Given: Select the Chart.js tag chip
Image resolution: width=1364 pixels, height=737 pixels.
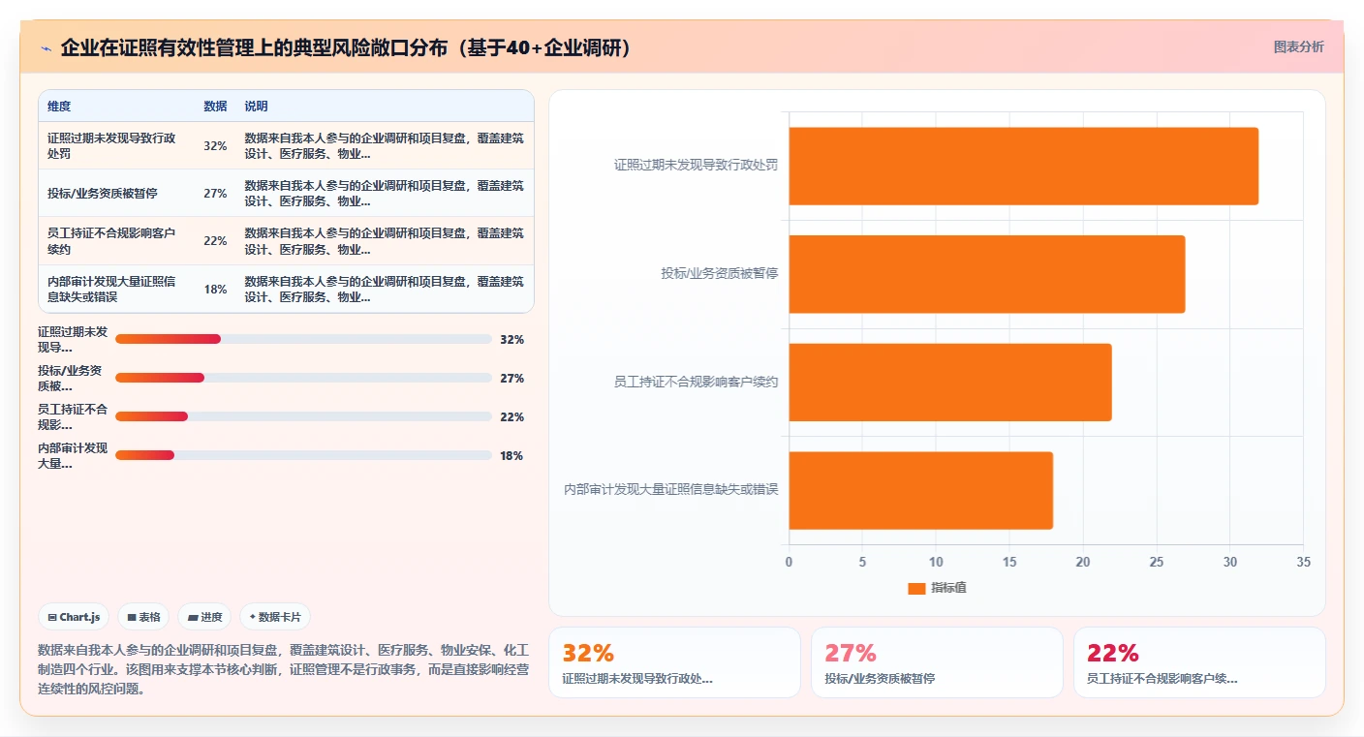Looking at the screenshot, I should (74, 617).
